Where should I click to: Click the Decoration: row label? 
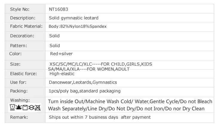(x=22, y=36)
